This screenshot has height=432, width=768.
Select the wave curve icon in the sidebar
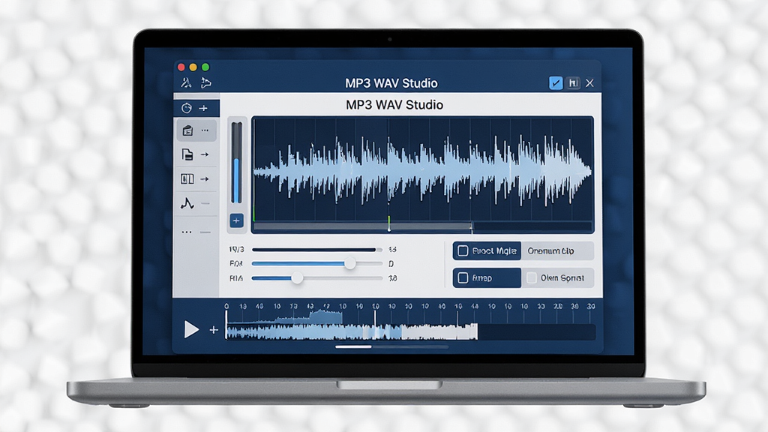pyautogui.click(x=187, y=202)
